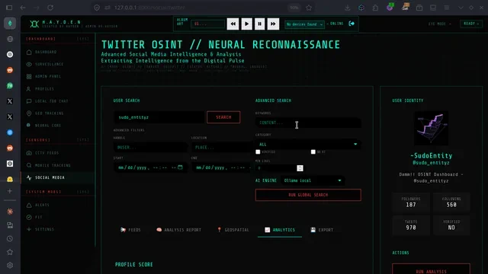Click the pause button in media bar
488x274 pixels.
point(259,24)
